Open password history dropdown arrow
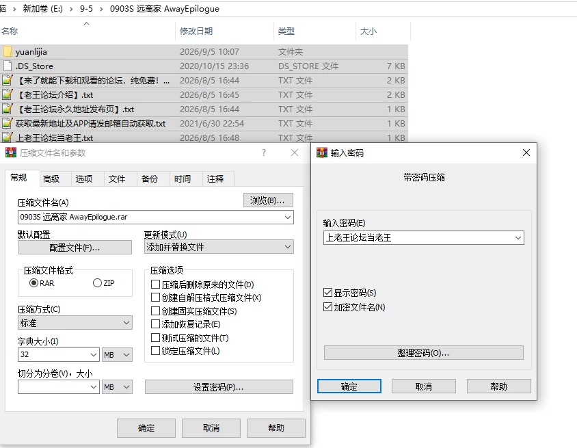Image resolution: width=577 pixels, height=448 pixels. [518, 238]
